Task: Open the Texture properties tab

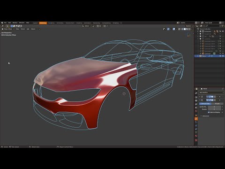Action: (x=196, y=140)
